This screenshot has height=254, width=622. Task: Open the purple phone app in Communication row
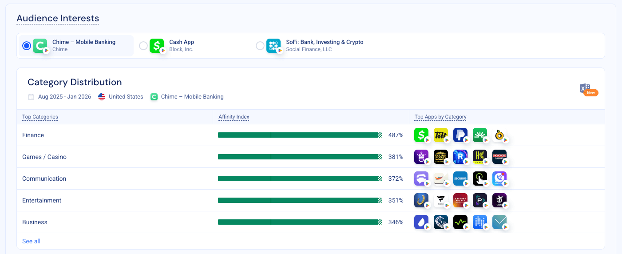pyautogui.click(x=421, y=179)
